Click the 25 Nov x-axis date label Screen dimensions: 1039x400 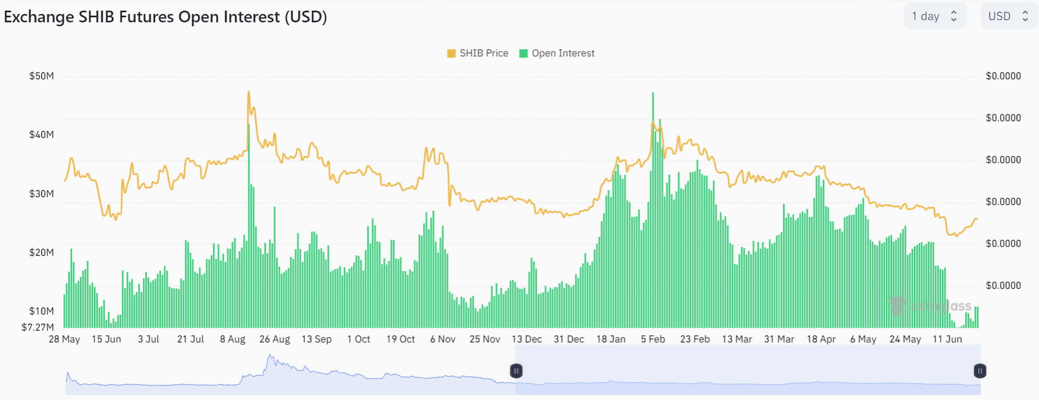[x=485, y=339]
